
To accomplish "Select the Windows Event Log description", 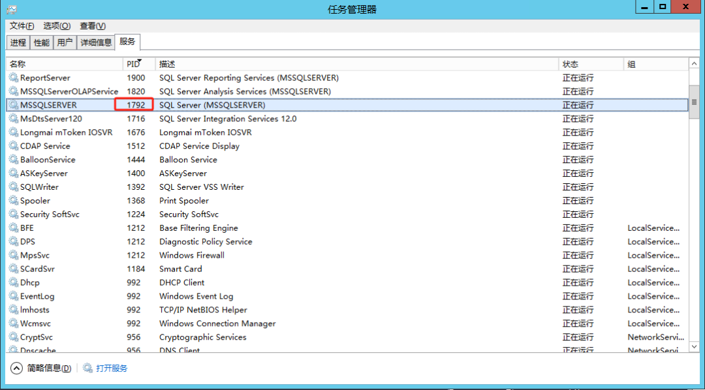I will click(196, 296).
